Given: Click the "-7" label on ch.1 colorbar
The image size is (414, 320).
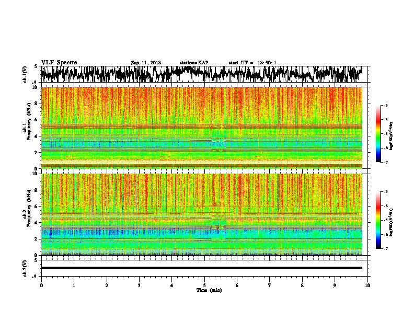Looking at the screenshot, I should [x=385, y=162].
